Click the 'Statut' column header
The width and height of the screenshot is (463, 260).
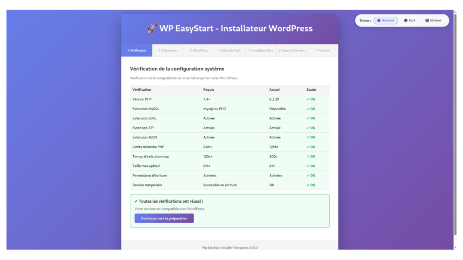point(311,89)
